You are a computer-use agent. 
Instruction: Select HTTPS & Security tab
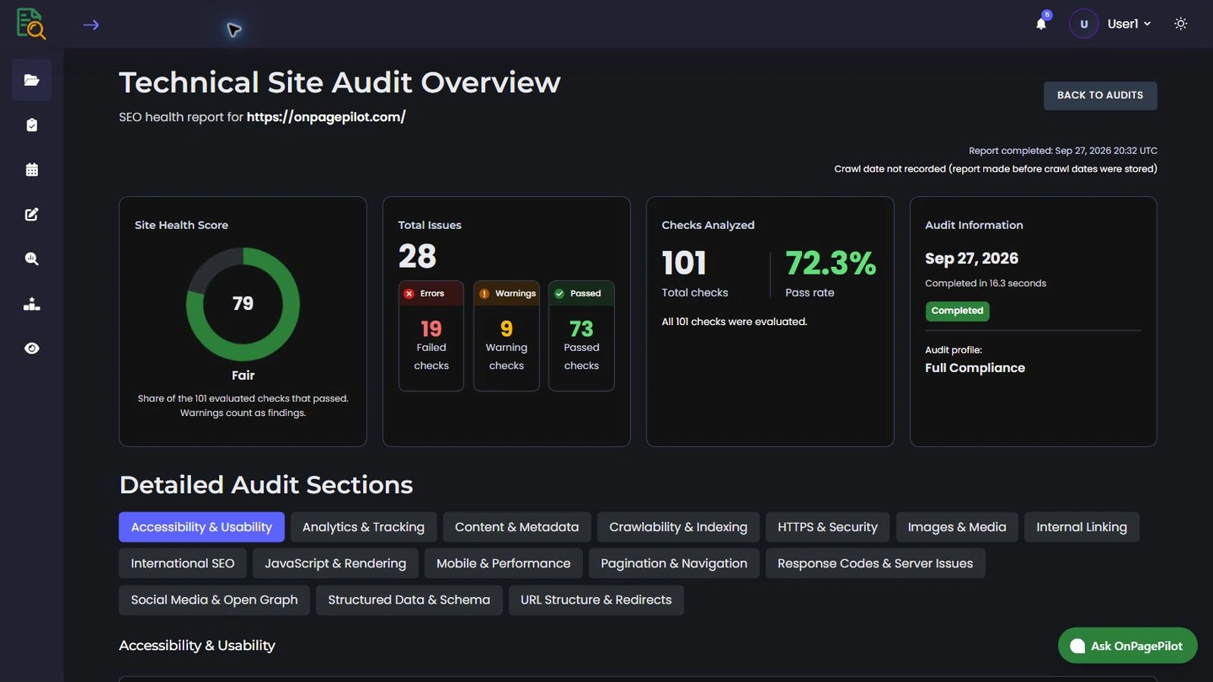coord(827,527)
